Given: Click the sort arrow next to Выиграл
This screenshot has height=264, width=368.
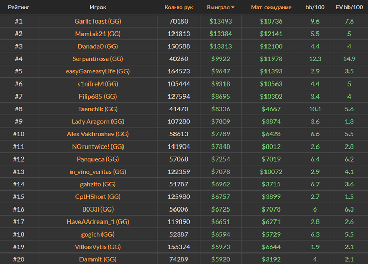Looking at the screenshot, I should click(x=233, y=7).
